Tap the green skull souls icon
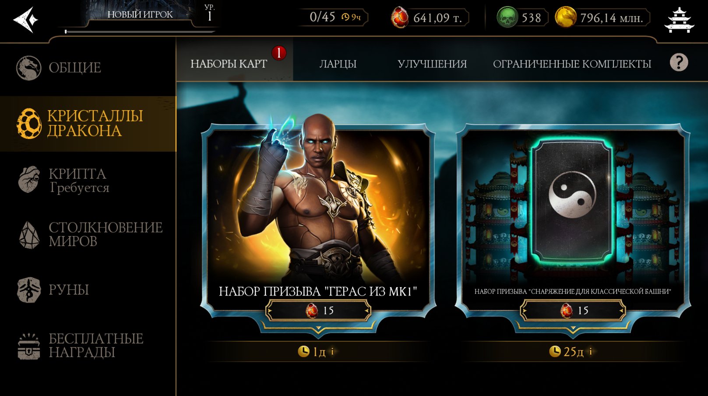This screenshot has width=708, height=396. click(507, 18)
